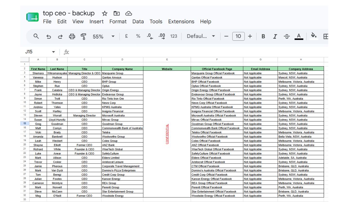Select the 'Corporate Travel Management' cell

(x=122, y=166)
